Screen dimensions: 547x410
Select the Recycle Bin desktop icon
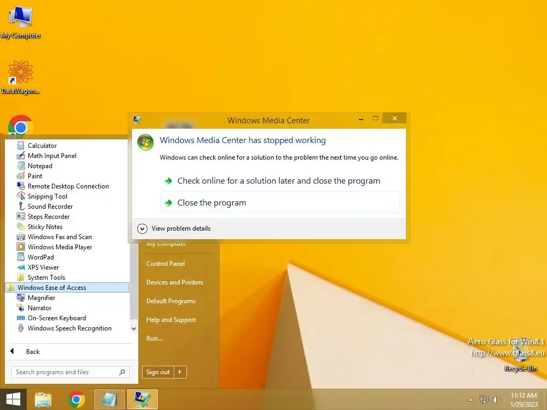[520, 356]
